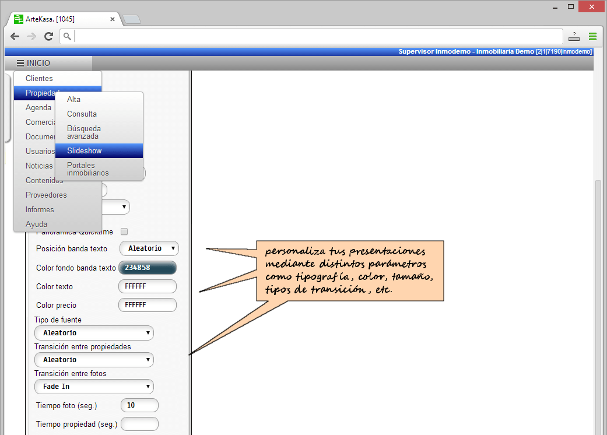Reload the page with refresh icon
The height and width of the screenshot is (435, 607).
49,37
